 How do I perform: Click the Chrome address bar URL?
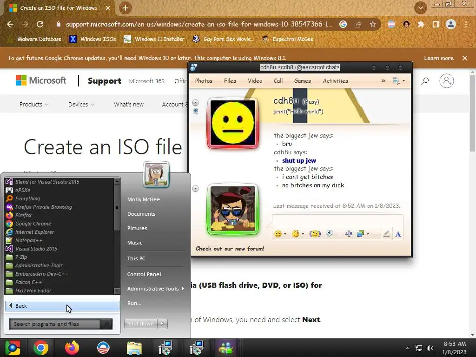199,24
